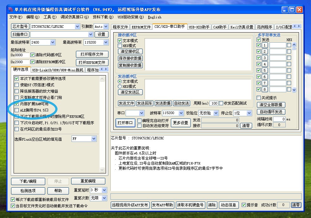Select HEX模式 radio in send buffer
311x218 pixels.
pyautogui.click(x=120, y=86)
